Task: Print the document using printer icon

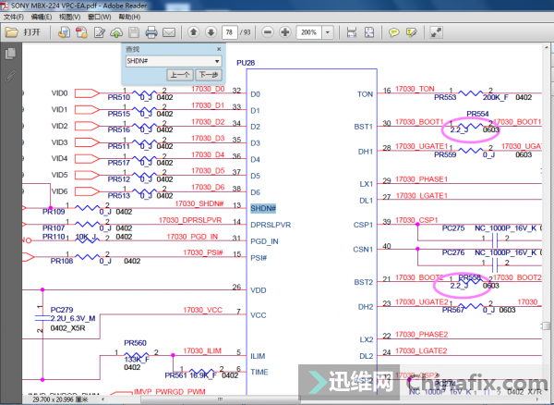Action: 151,32
